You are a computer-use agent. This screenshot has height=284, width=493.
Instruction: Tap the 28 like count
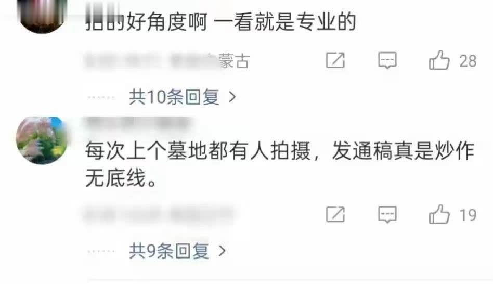tap(468, 61)
